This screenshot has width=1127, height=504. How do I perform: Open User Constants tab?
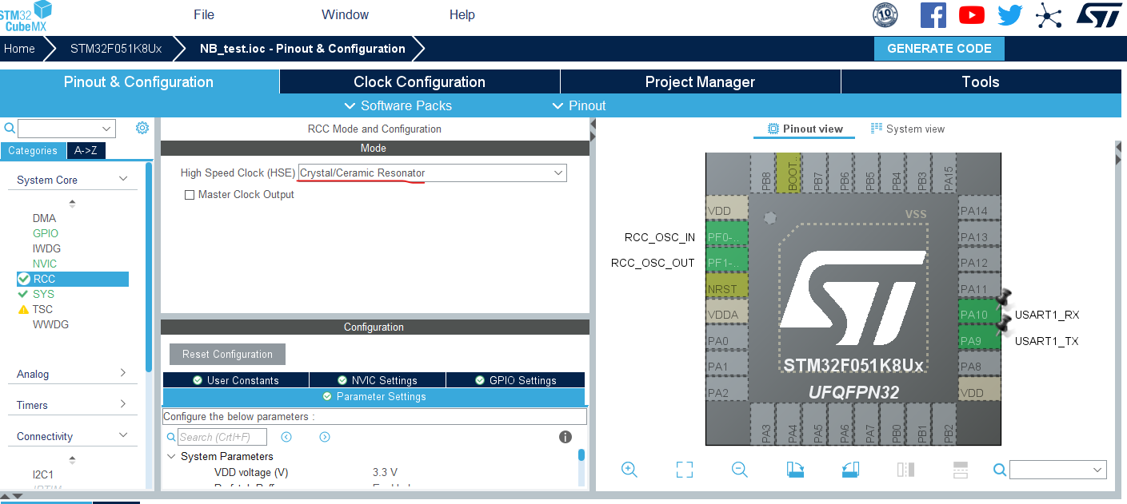pos(236,380)
